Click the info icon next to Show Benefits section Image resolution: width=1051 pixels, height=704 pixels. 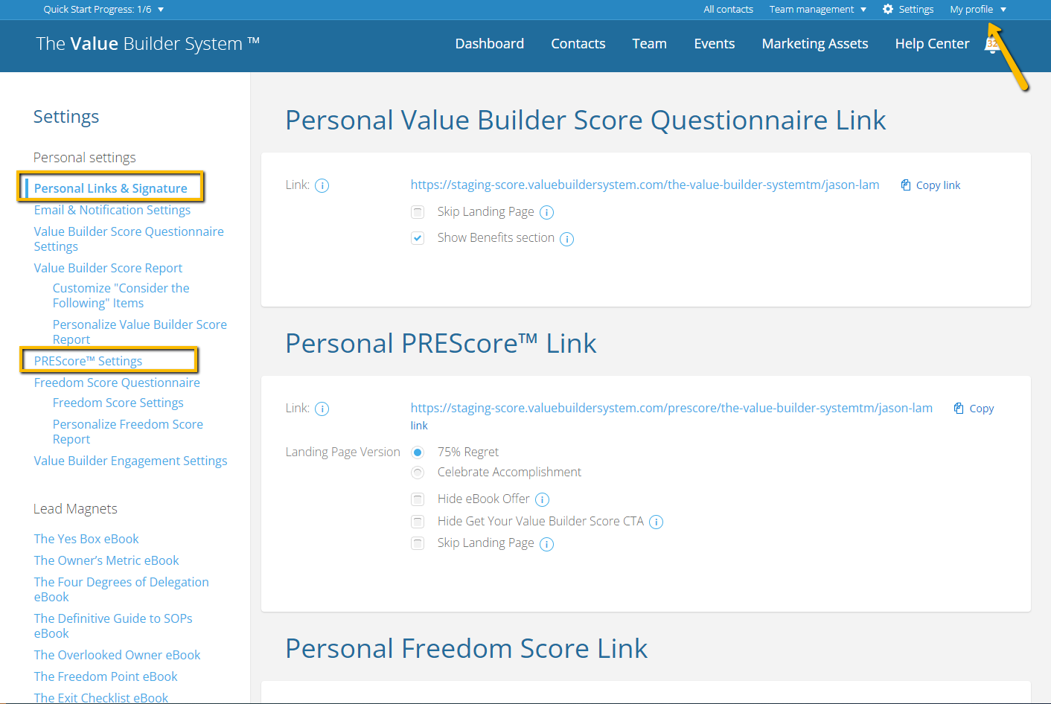tap(566, 239)
